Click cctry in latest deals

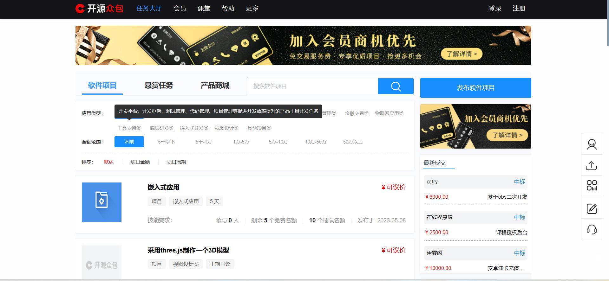tap(432, 182)
